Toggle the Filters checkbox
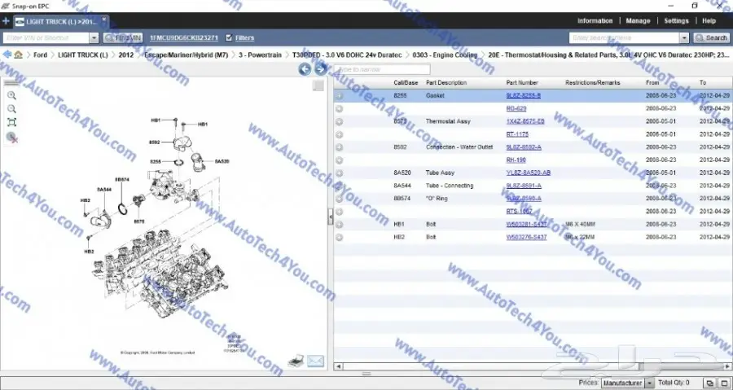 pos(229,37)
